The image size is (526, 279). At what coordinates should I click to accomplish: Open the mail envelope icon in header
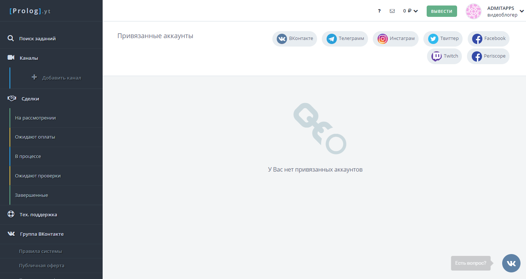[392, 11]
